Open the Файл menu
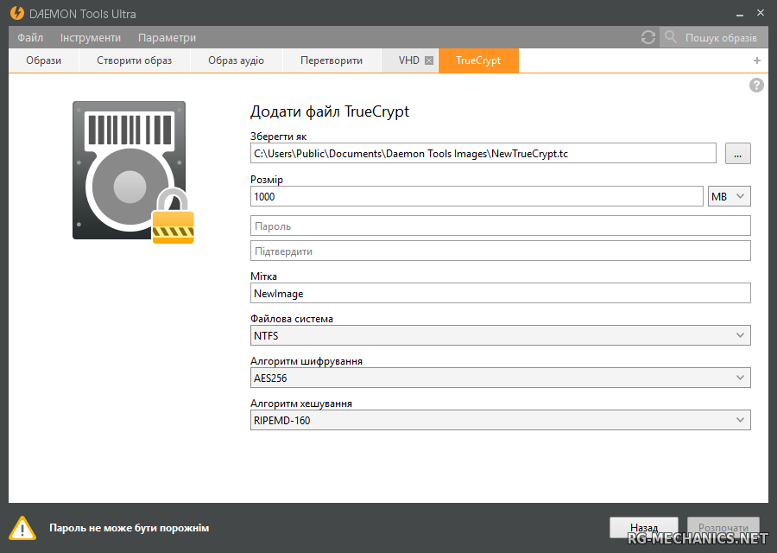The width and height of the screenshot is (777, 553). pyautogui.click(x=30, y=37)
